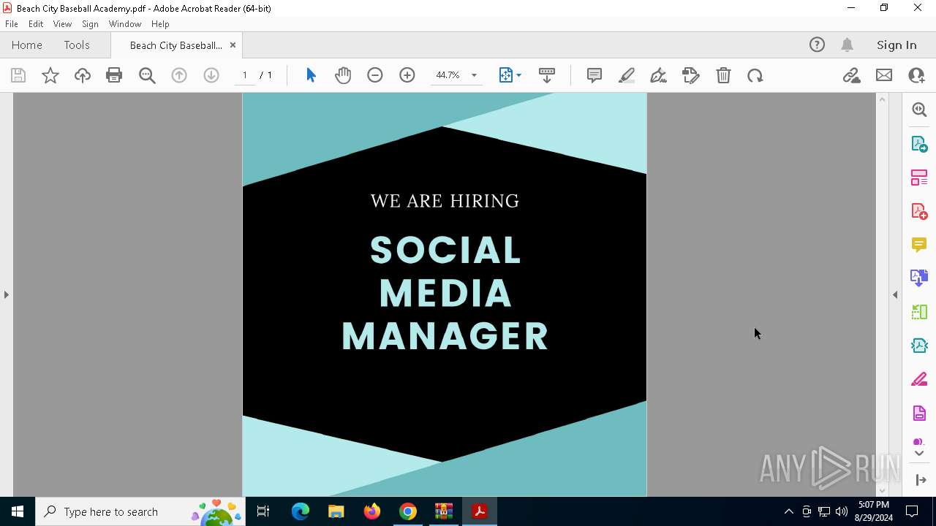Image resolution: width=936 pixels, height=526 pixels.
Task: Open the Edit PDF toolbar tool
Action: (690, 75)
